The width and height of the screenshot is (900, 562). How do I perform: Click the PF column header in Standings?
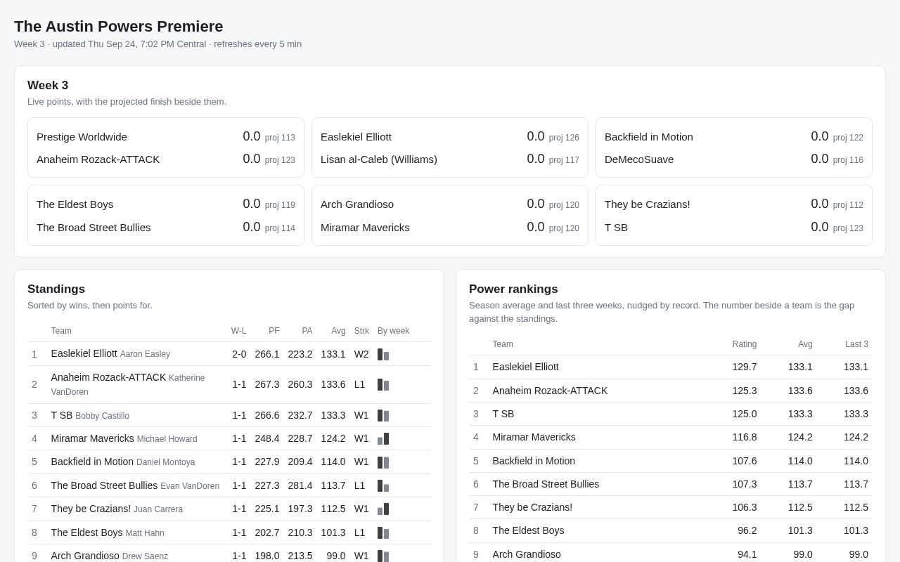click(x=274, y=331)
